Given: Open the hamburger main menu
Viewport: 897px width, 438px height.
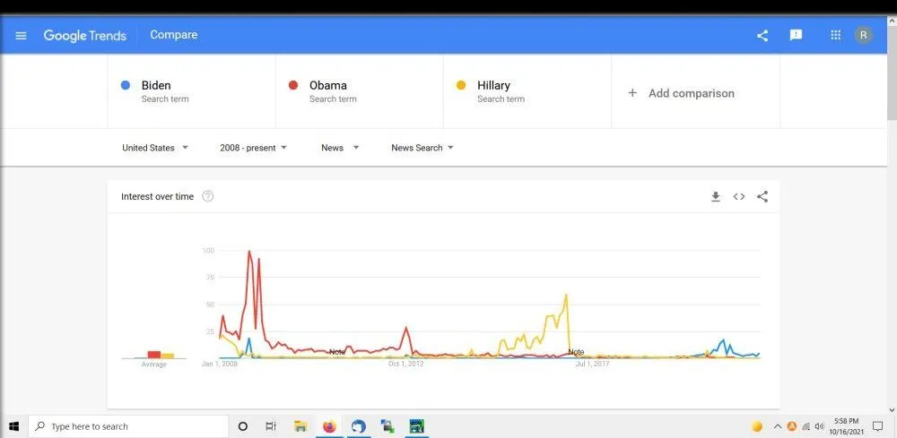Looking at the screenshot, I should [x=22, y=36].
